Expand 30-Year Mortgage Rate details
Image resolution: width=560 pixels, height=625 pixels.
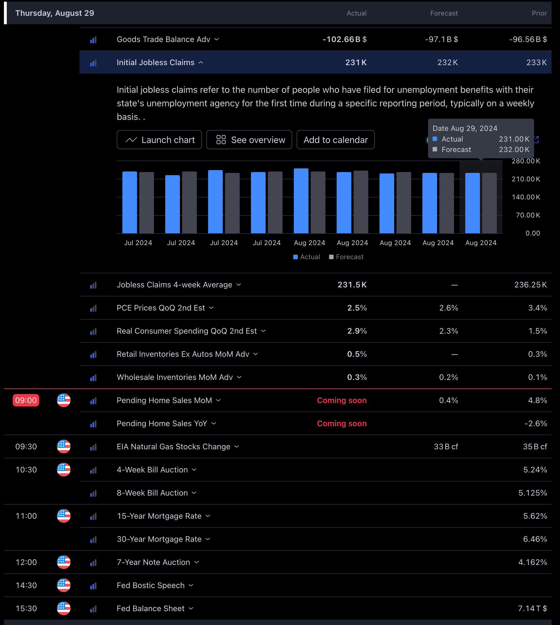click(x=208, y=539)
